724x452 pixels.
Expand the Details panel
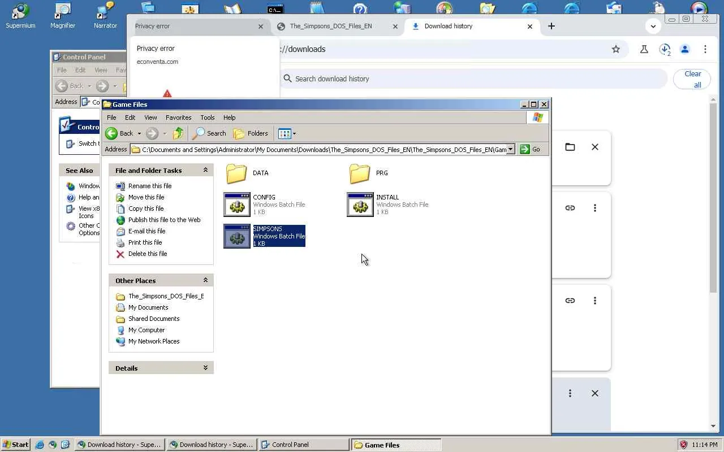point(205,368)
